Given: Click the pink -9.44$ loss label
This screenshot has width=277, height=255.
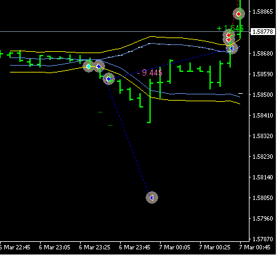Looking at the screenshot, I should 150,72.
